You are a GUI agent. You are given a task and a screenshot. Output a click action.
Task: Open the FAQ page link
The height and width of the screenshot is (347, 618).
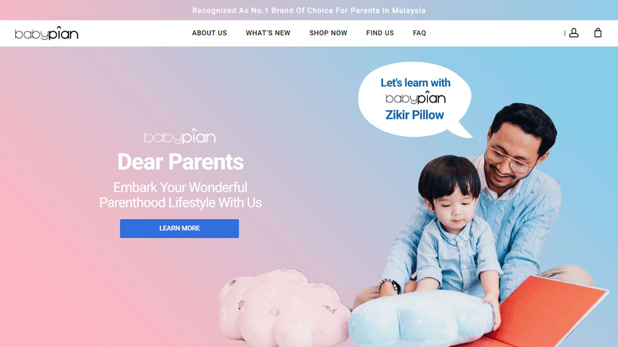(x=420, y=33)
